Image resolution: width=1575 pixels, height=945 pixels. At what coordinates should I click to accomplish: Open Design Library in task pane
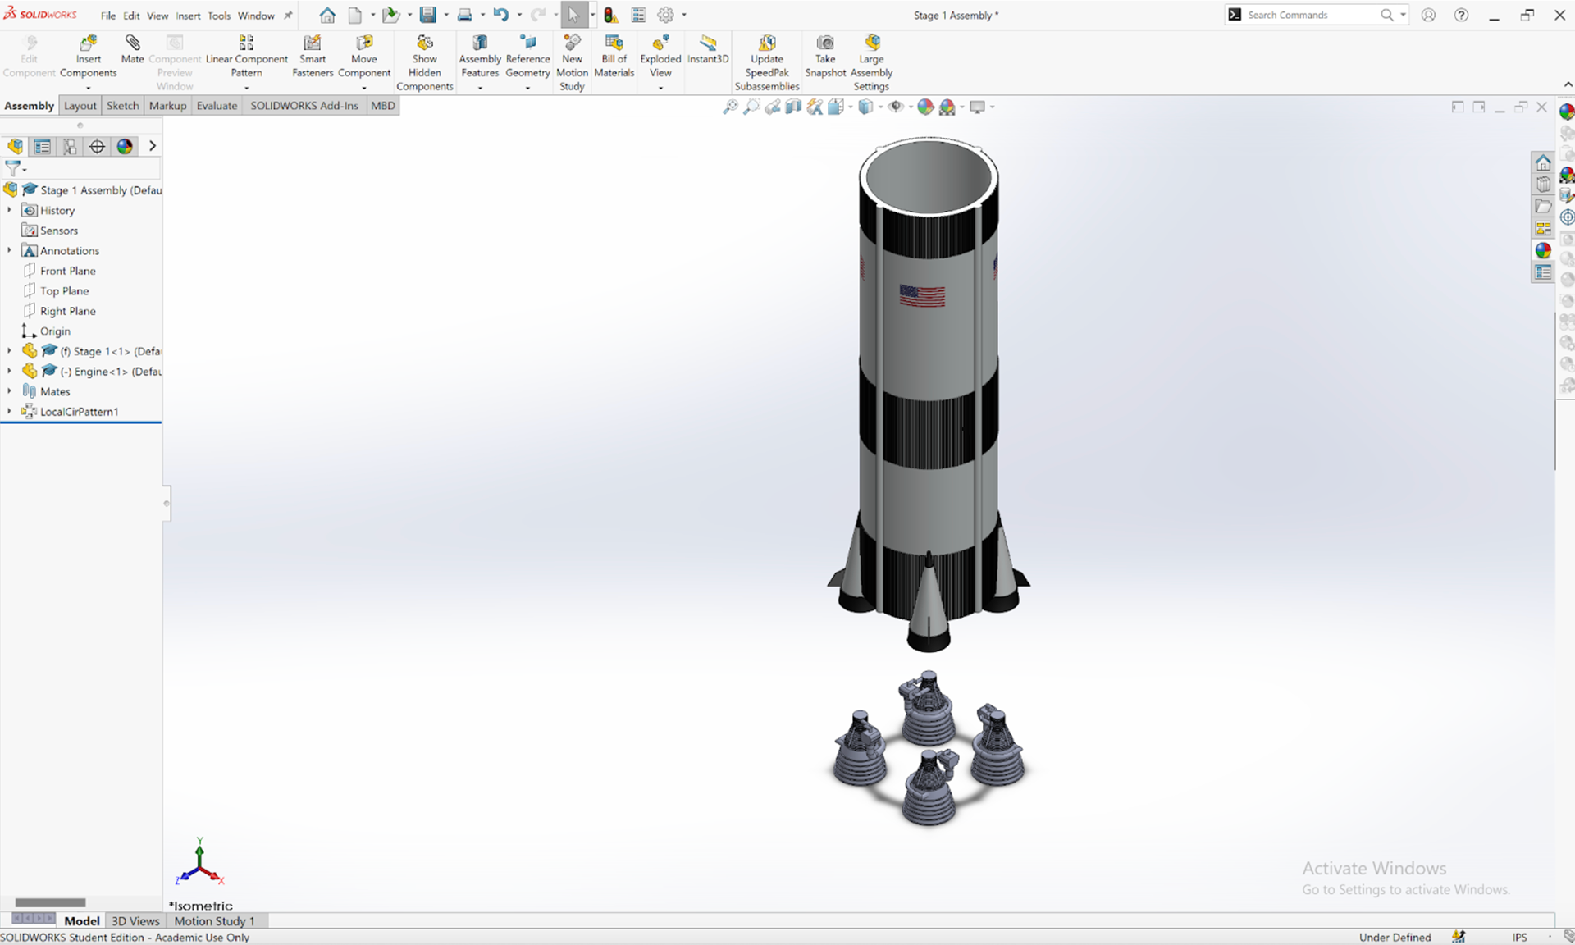coord(1543,185)
